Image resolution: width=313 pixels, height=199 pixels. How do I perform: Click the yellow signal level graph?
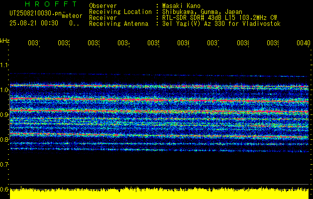point(159,193)
